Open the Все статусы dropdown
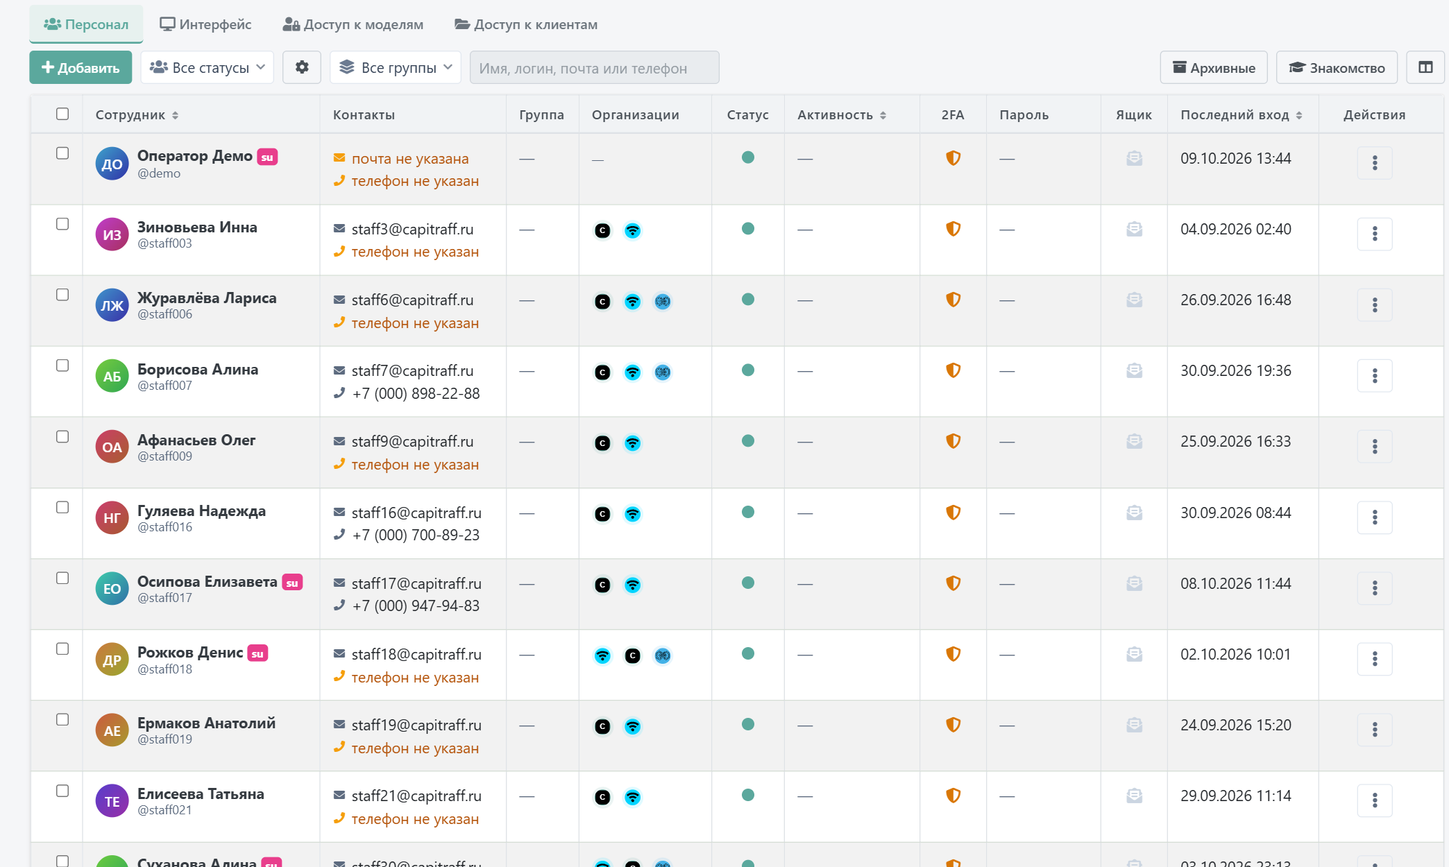 207,67
